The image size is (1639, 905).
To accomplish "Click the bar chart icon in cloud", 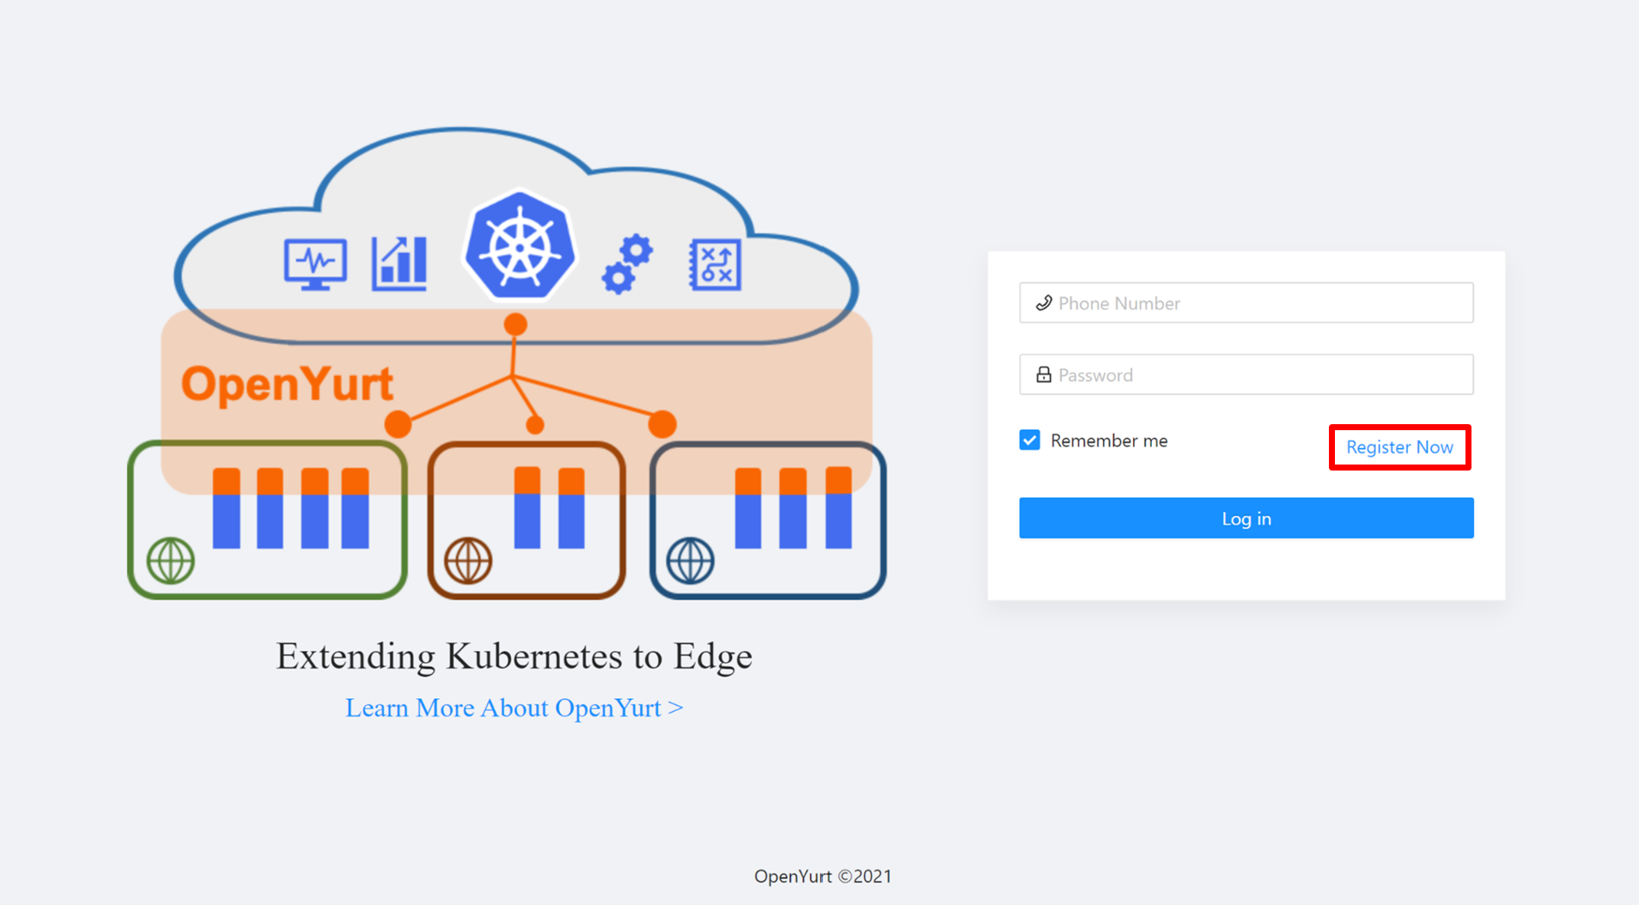I will pos(399,264).
